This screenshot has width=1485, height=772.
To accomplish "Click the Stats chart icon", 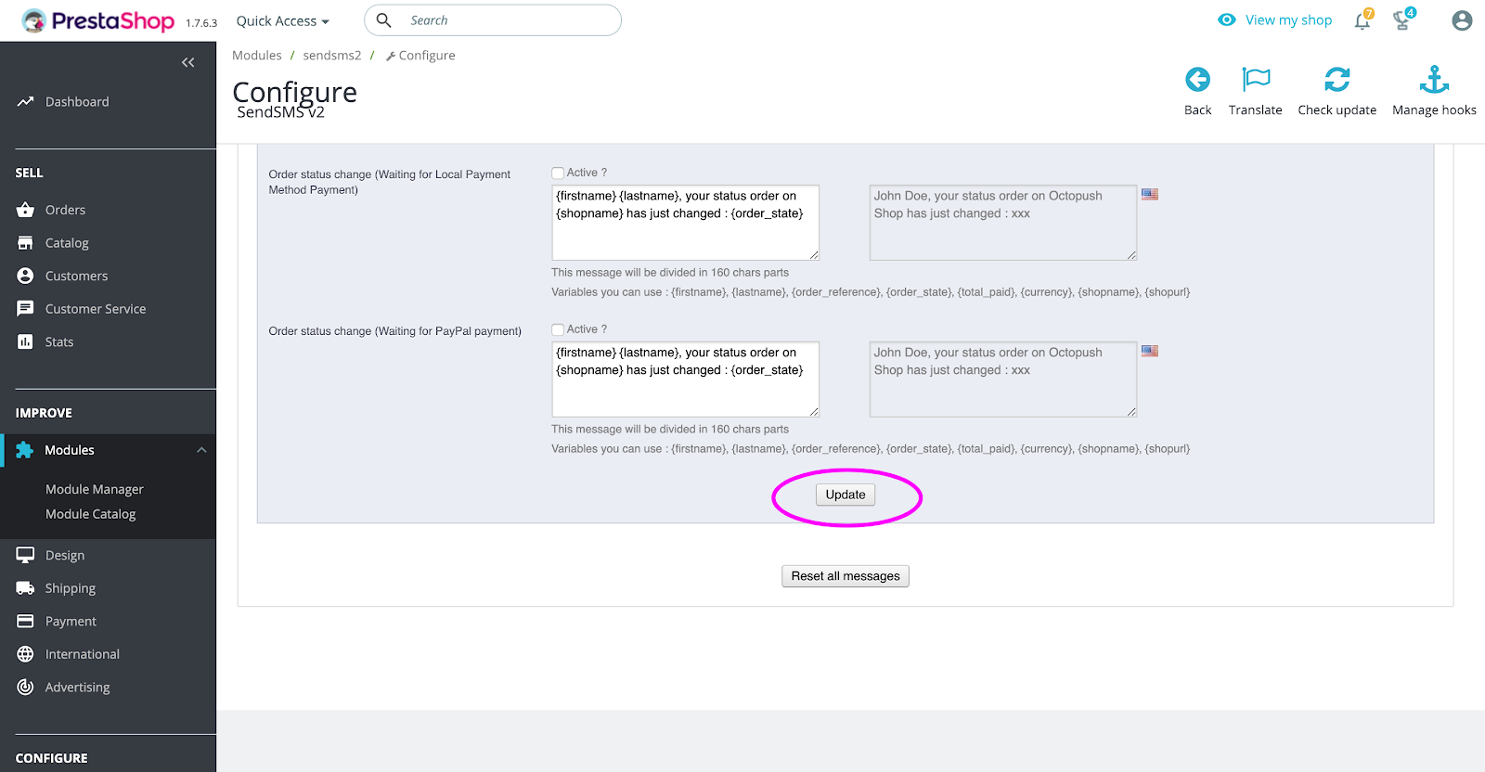I will 25,342.
